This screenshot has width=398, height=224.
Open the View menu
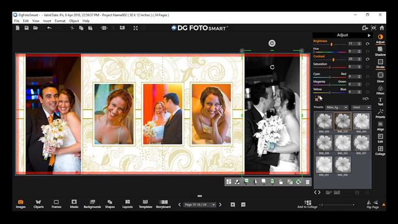(36, 21)
